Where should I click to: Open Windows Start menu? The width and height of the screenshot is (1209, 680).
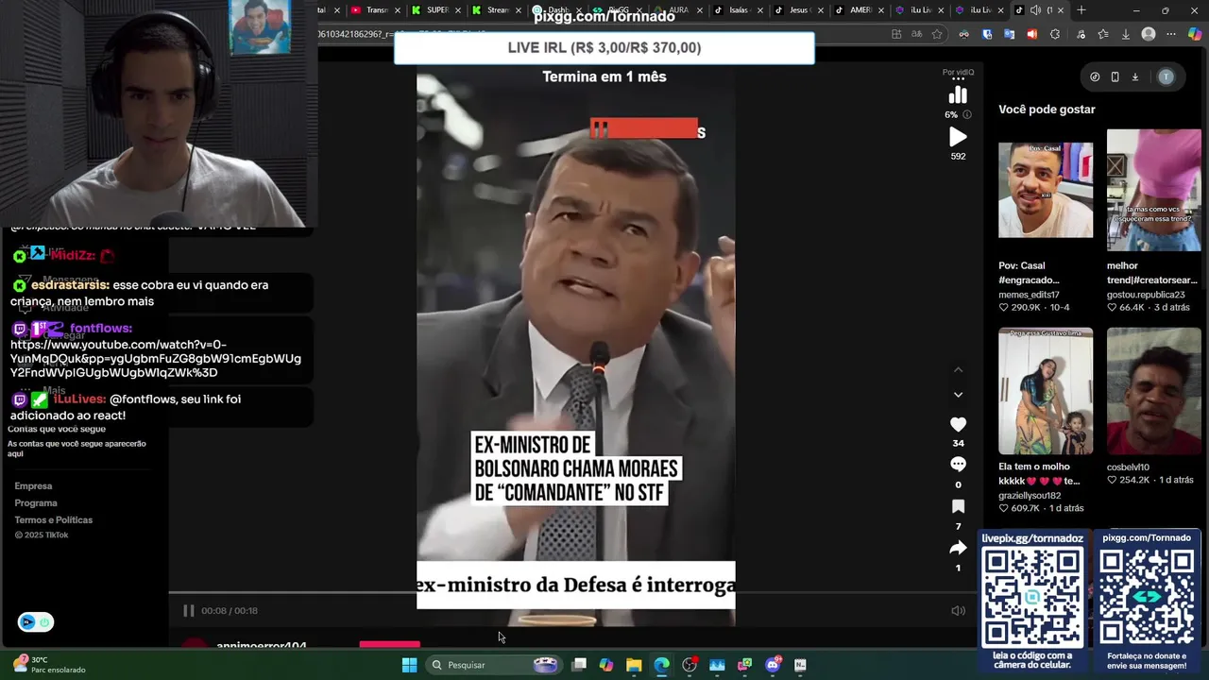coord(409,665)
